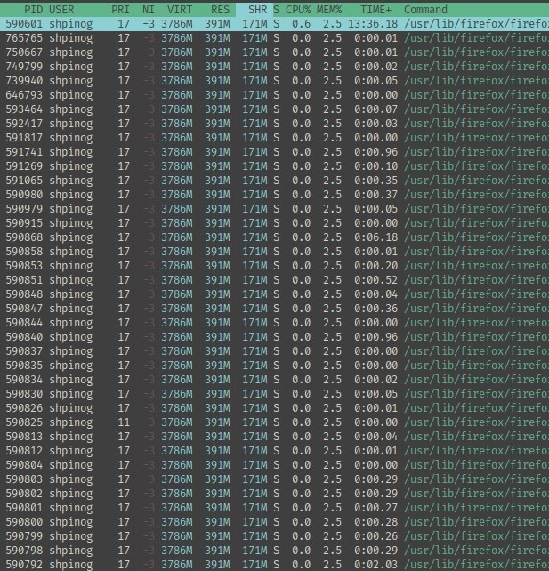Image resolution: width=549 pixels, height=571 pixels.
Task: Sort by the MEM% column header
Action: point(329,10)
